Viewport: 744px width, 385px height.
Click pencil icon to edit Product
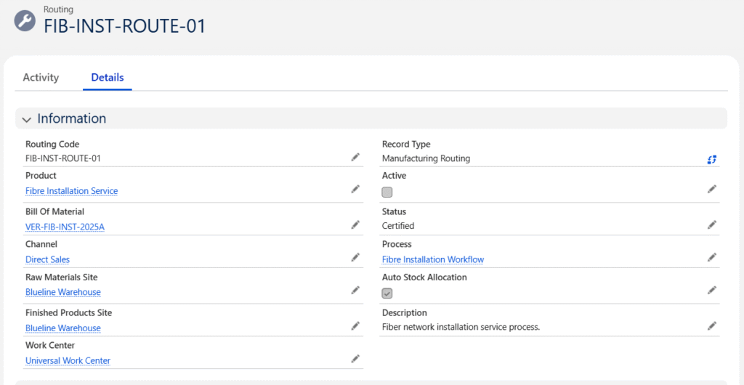(355, 189)
